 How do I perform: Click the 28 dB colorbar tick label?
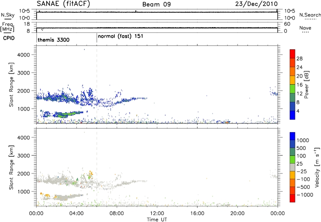pos(299,59)
